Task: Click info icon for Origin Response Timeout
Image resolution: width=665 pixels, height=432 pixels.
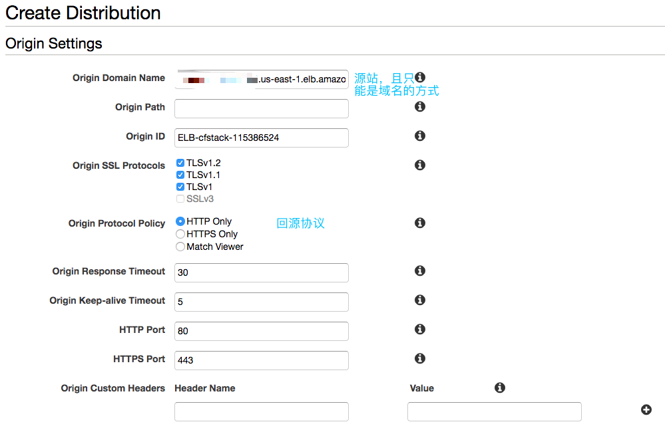Action: pos(420,270)
